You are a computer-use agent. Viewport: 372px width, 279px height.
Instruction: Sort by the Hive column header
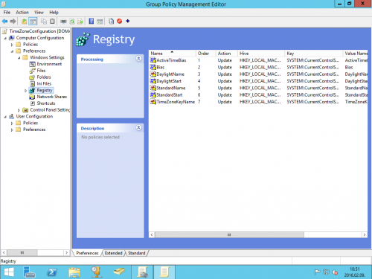(x=261, y=54)
